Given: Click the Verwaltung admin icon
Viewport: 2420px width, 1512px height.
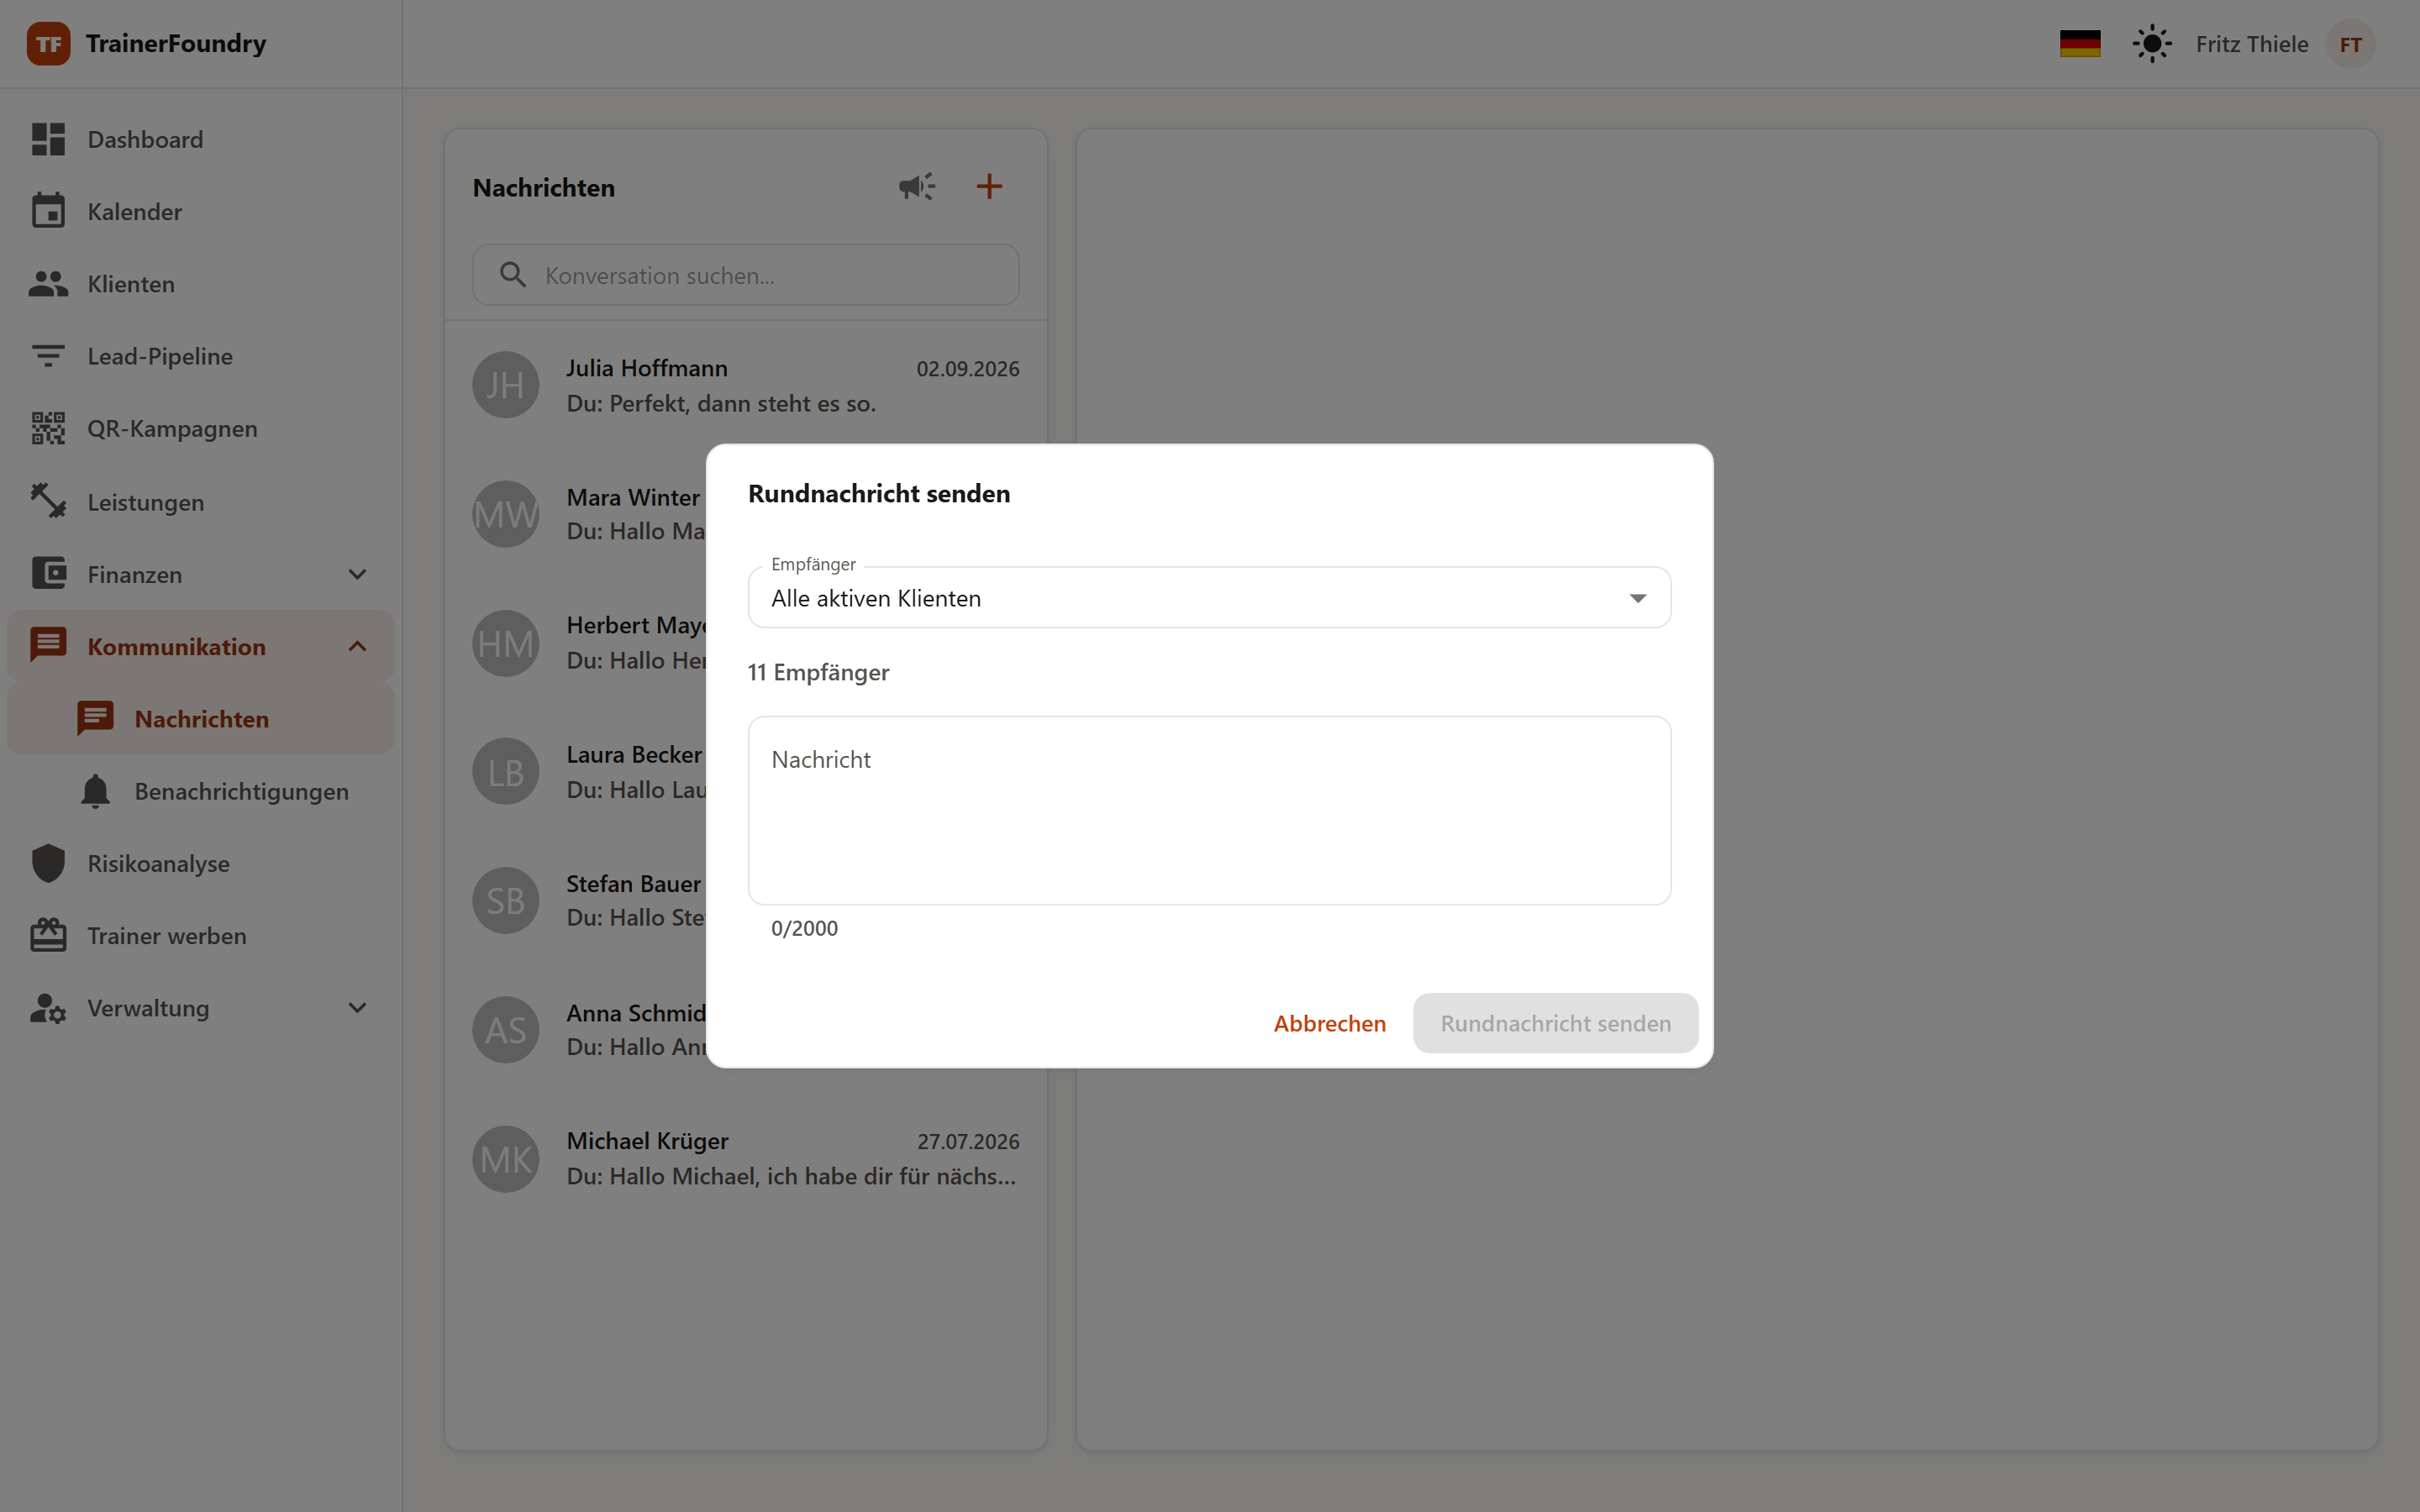Looking at the screenshot, I should [48, 1008].
